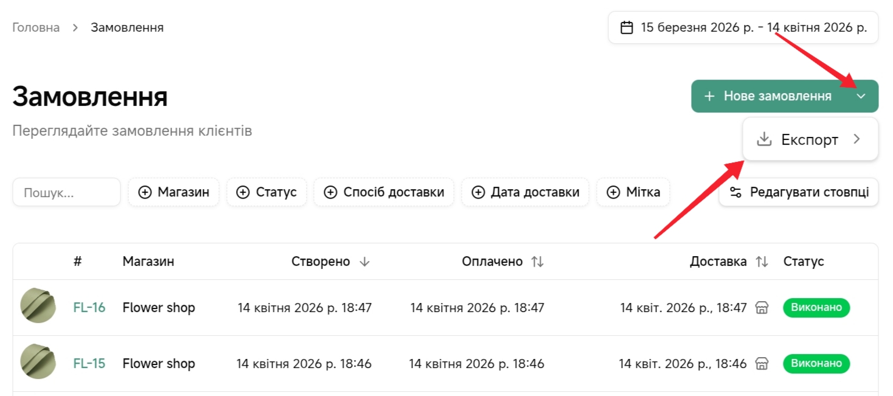
Task: Open order FL-16 link
Action: pyautogui.click(x=89, y=308)
